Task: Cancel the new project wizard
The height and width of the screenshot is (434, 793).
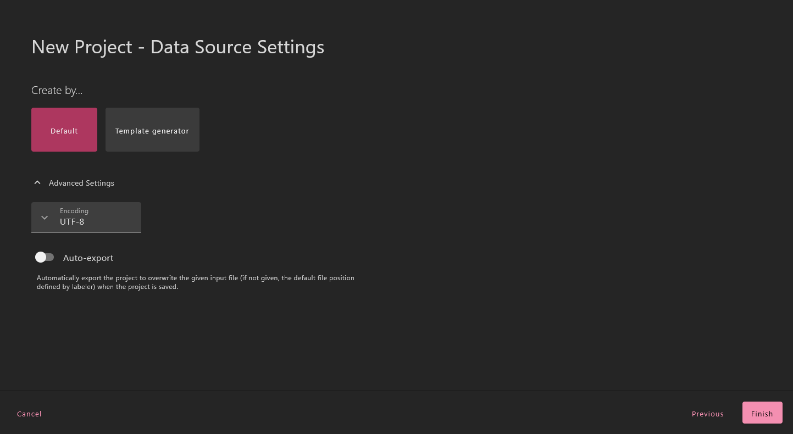Action: coord(29,414)
